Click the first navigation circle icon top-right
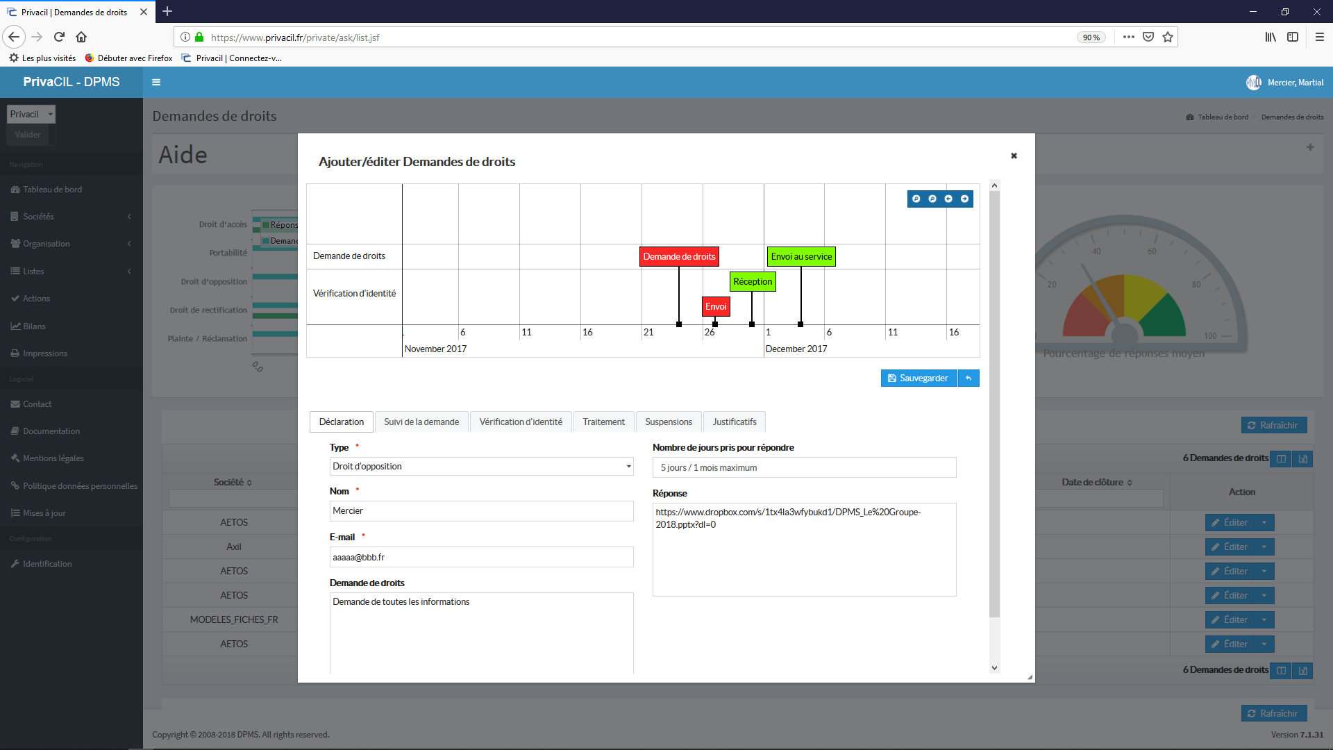 [x=916, y=199]
